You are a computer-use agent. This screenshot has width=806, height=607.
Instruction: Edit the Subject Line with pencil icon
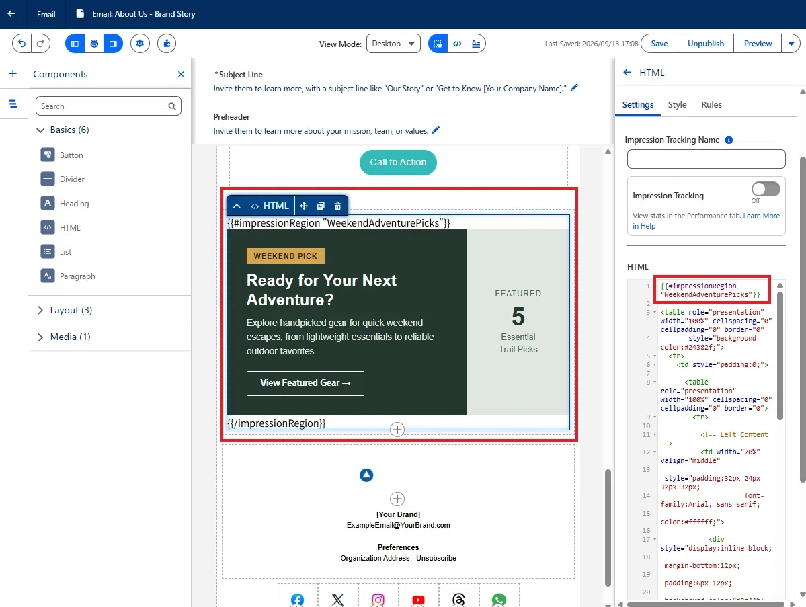click(574, 88)
